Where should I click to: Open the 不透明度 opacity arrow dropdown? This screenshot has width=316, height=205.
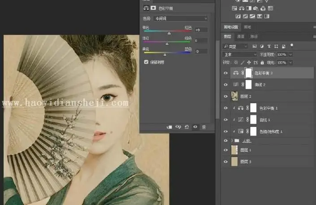[290, 54]
